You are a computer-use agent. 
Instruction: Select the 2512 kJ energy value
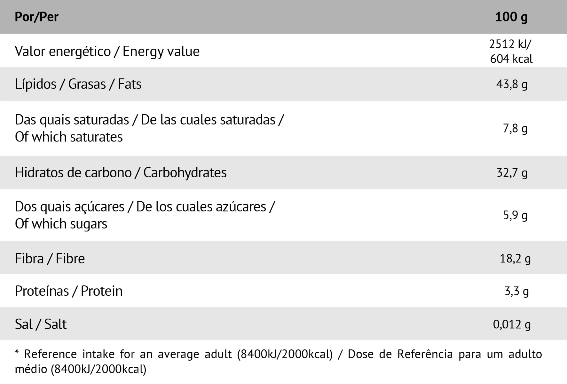[510, 44]
